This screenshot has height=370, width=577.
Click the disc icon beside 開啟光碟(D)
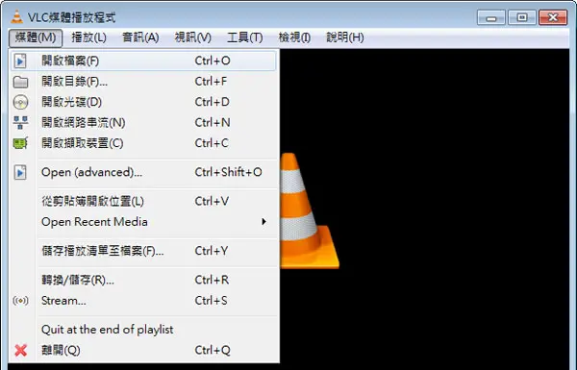click(20, 102)
